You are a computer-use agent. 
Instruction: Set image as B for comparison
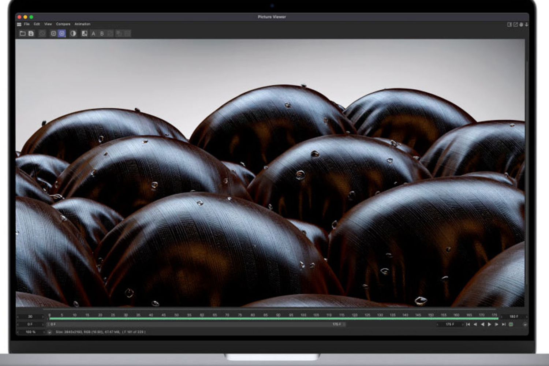[102, 34]
